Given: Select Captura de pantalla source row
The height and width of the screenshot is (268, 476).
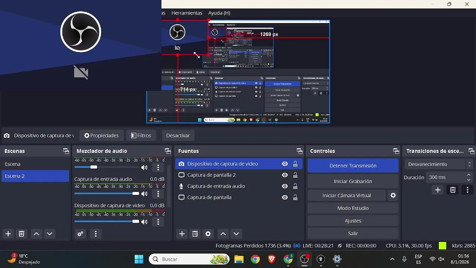Looking at the screenshot, I should tap(239, 197).
